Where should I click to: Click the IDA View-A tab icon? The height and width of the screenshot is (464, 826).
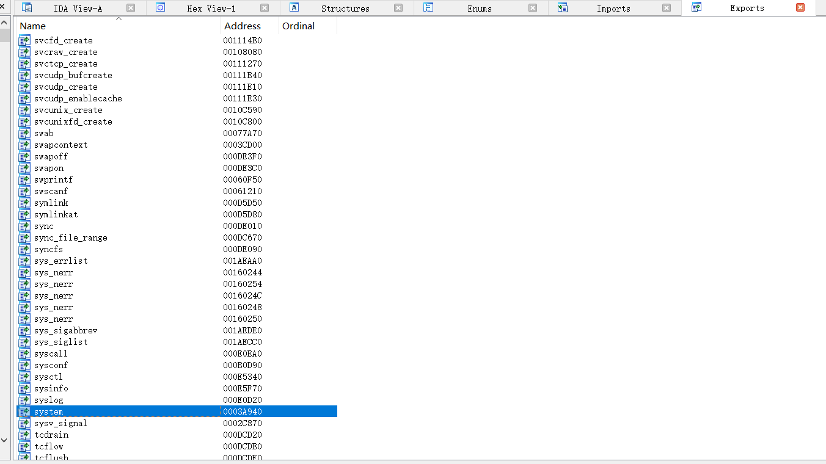click(x=27, y=7)
